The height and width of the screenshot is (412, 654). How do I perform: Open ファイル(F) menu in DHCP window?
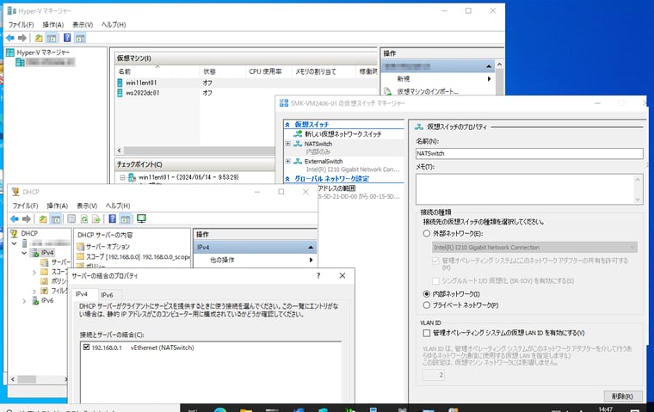25,206
